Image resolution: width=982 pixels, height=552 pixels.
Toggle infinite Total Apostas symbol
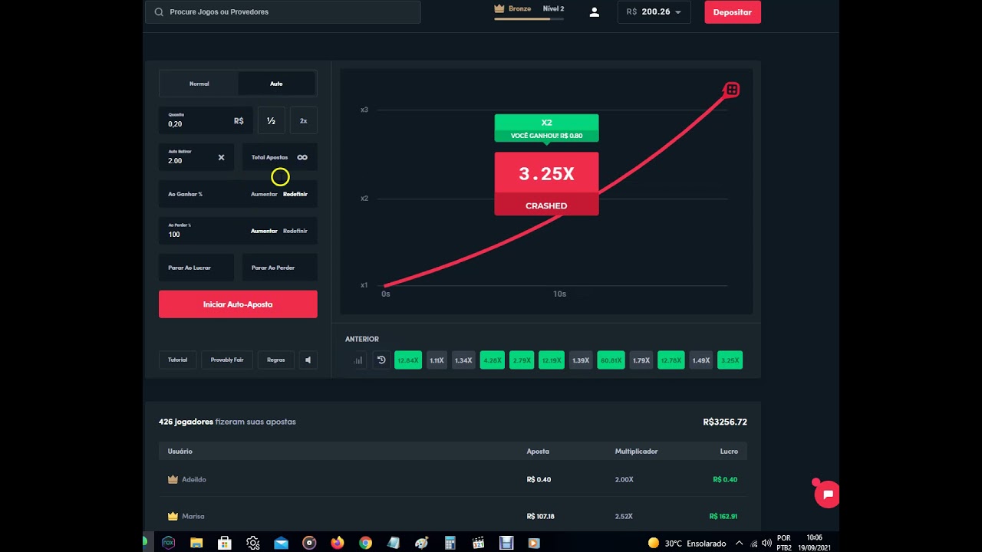click(302, 157)
